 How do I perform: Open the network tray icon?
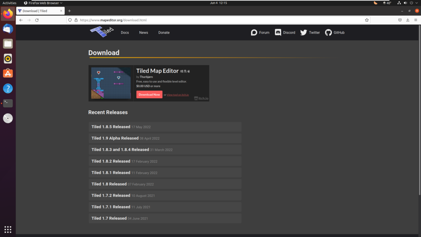click(x=399, y=3)
